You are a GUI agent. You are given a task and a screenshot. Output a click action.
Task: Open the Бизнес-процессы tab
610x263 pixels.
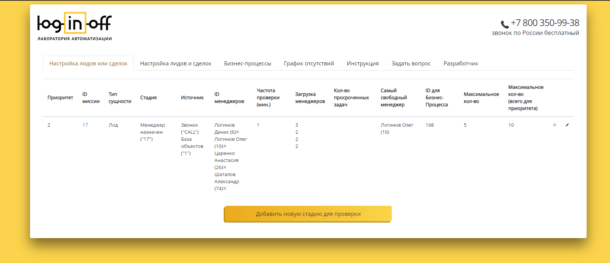[247, 64]
